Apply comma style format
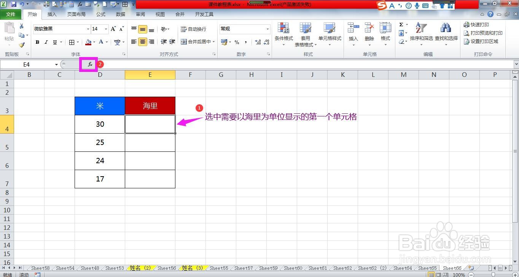 pyautogui.click(x=246, y=42)
